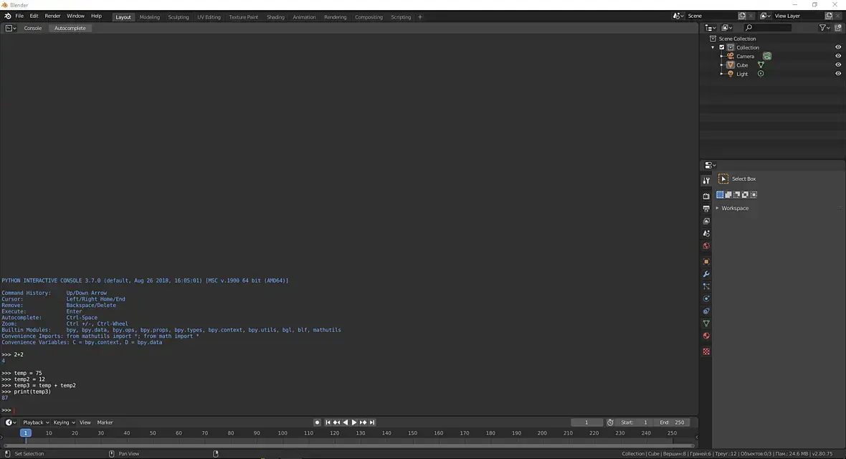
Task: Toggle the Collection exclude checkbox
Action: pyautogui.click(x=722, y=47)
